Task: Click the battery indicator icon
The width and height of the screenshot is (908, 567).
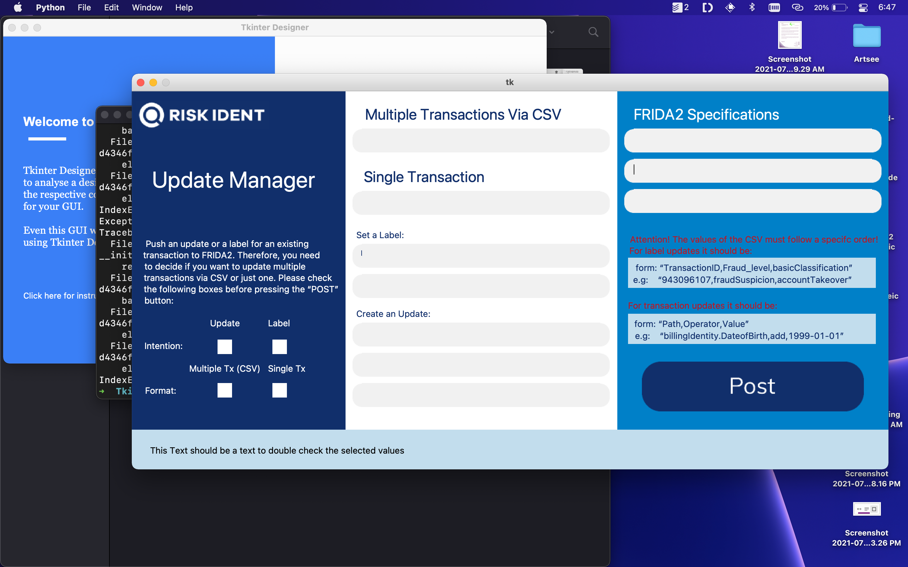Action: click(x=839, y=8)
